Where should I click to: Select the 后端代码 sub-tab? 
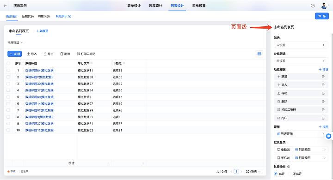[x=28, y=16]
